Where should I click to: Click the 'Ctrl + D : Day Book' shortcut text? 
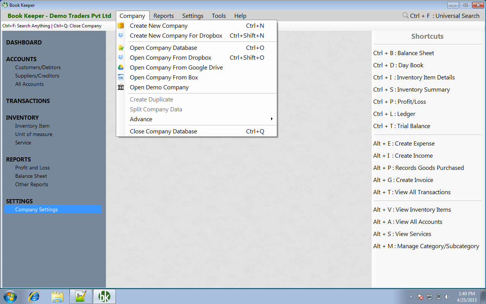tap(398, 65)
